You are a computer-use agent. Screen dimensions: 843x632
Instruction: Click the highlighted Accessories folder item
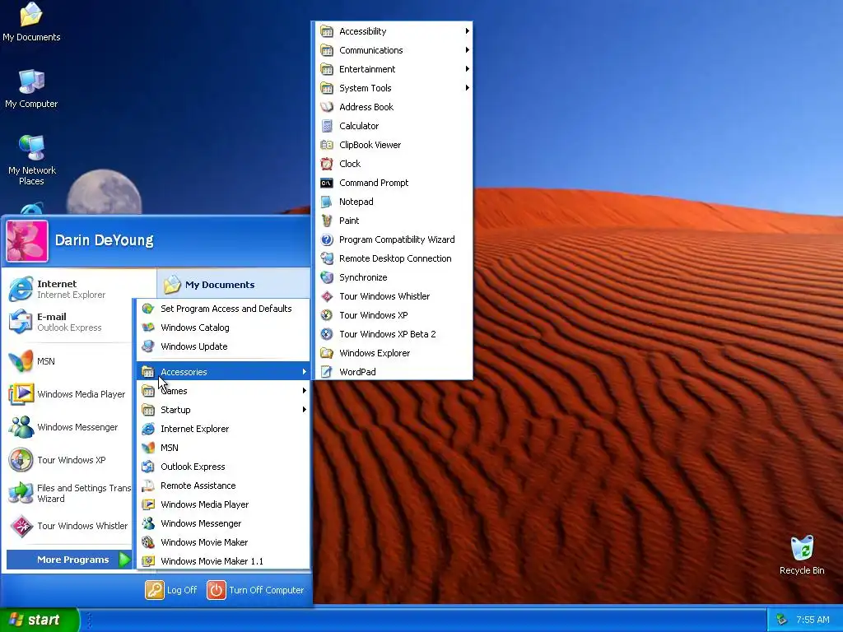223,372
